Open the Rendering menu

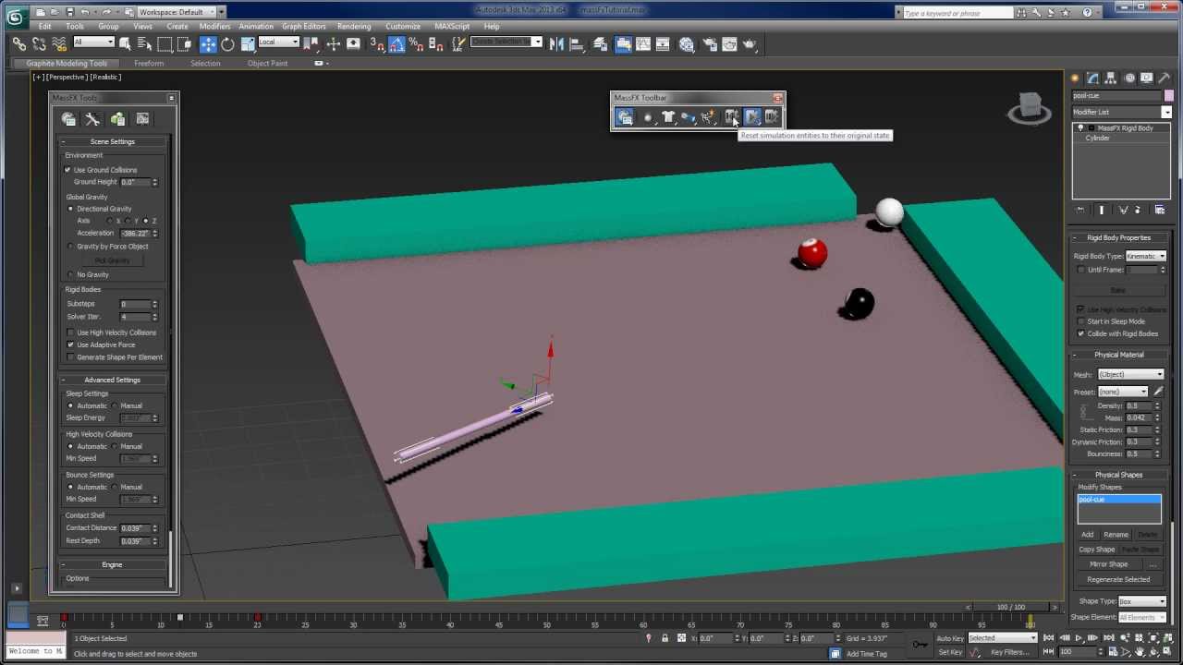point(354,26)
